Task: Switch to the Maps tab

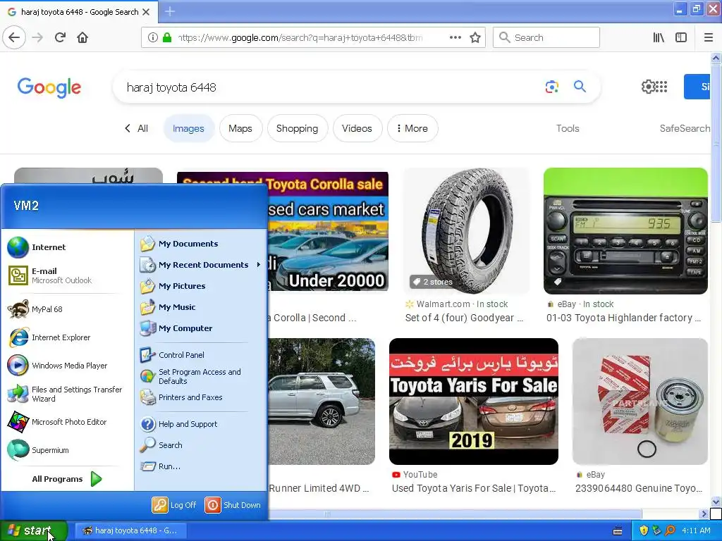Action: coord(240,128)
